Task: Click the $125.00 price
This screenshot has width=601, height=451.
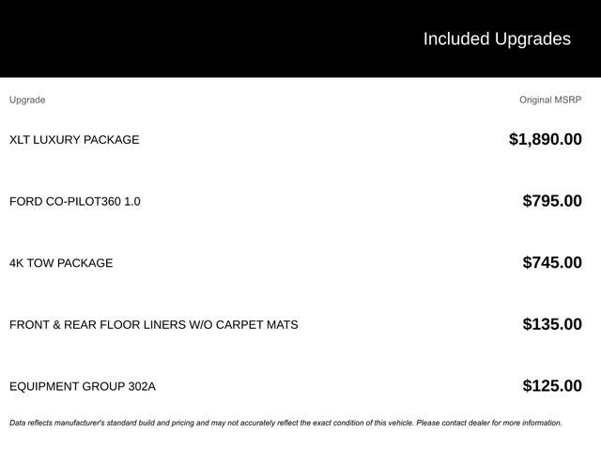Action: coord(552,385)
